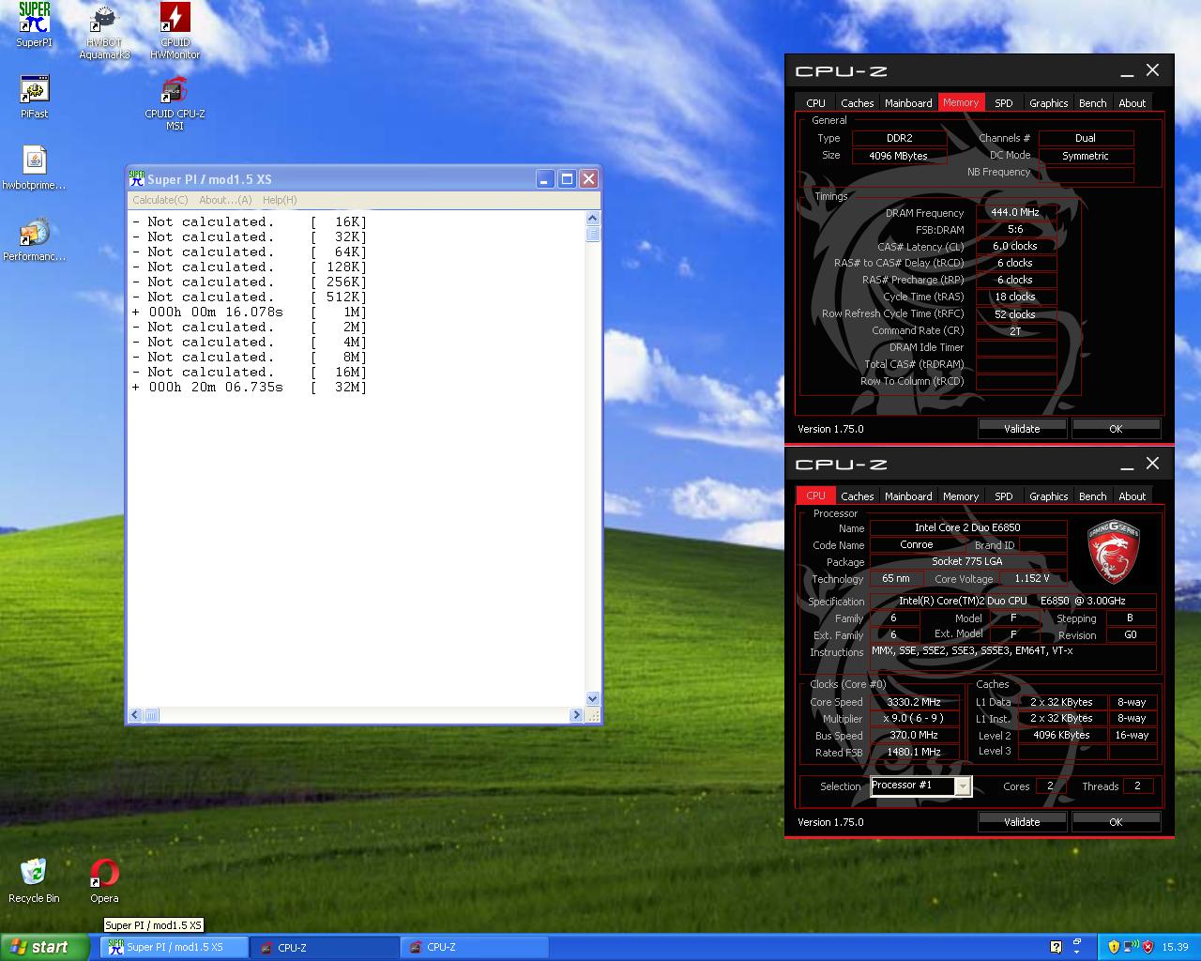1201x961 pixels.
Task: Open the About...(A) menu in Super PI
Action: click(x=225, y=200)
